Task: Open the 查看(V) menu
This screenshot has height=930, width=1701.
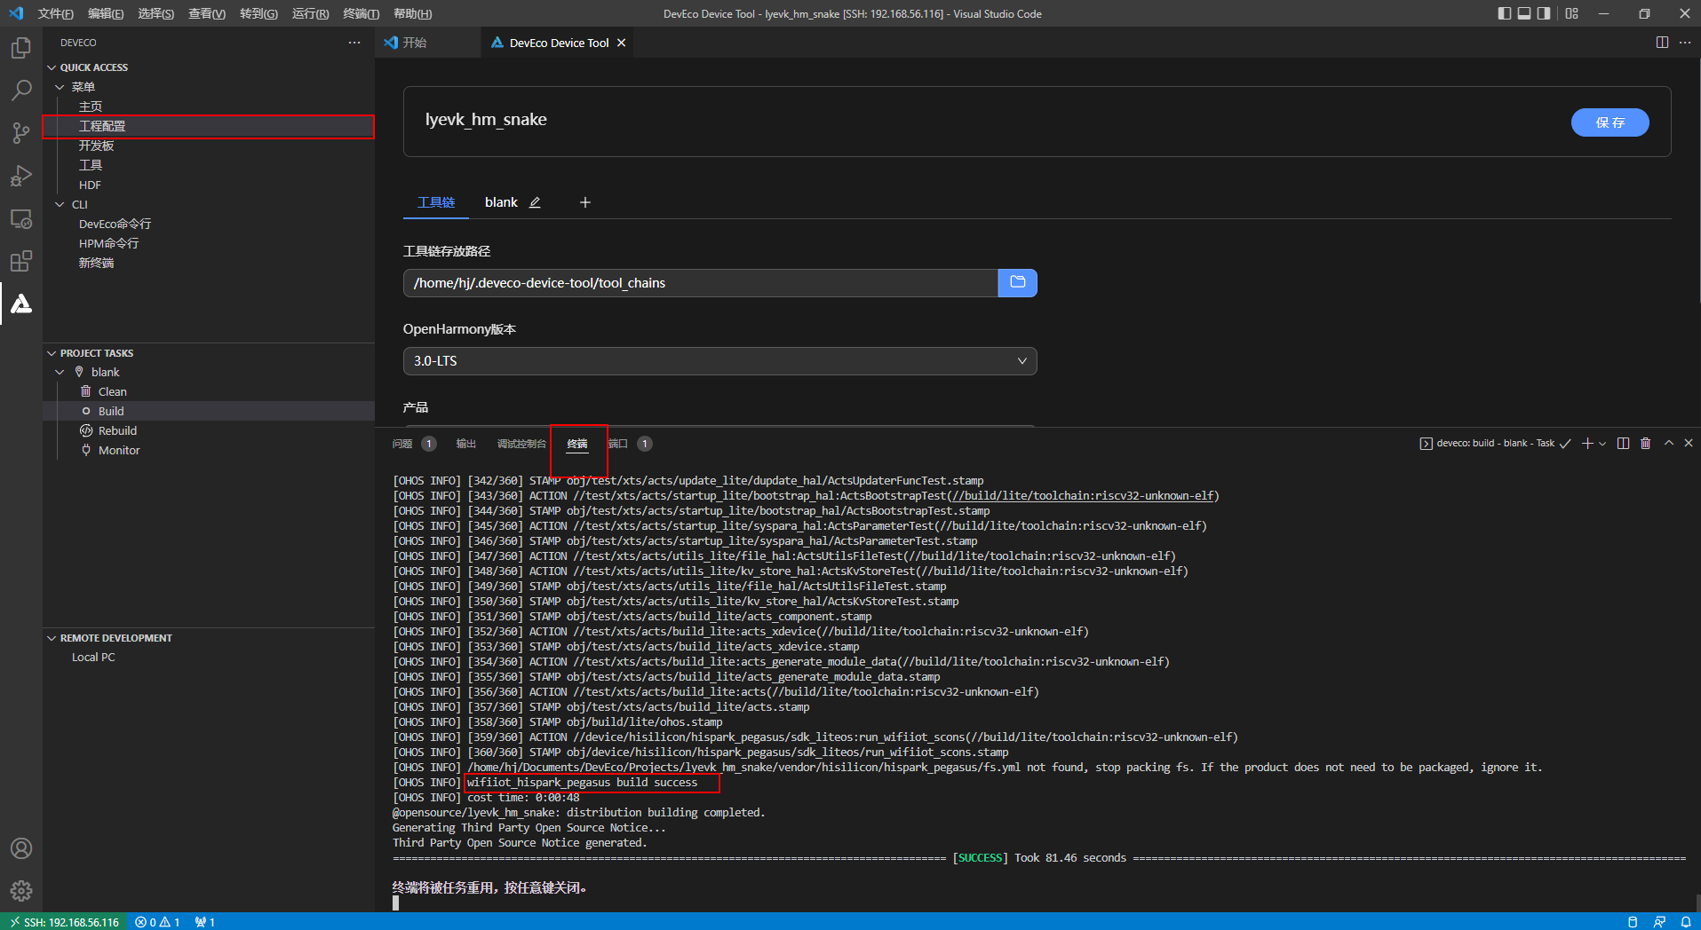Action: point(206,13)
